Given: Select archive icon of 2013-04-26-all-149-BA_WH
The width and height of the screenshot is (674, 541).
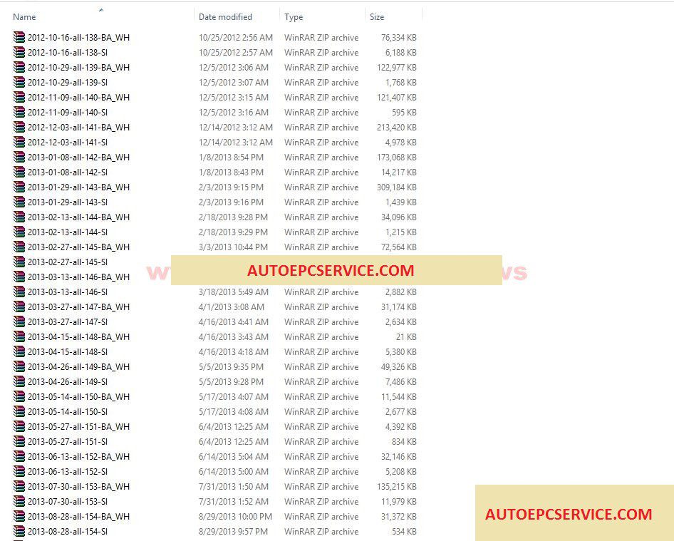Looking at the screenshot, I should 19,366.
